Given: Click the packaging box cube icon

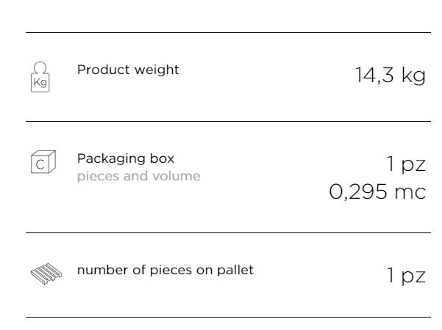Looking at the screenshot, I should pos(43,162).
